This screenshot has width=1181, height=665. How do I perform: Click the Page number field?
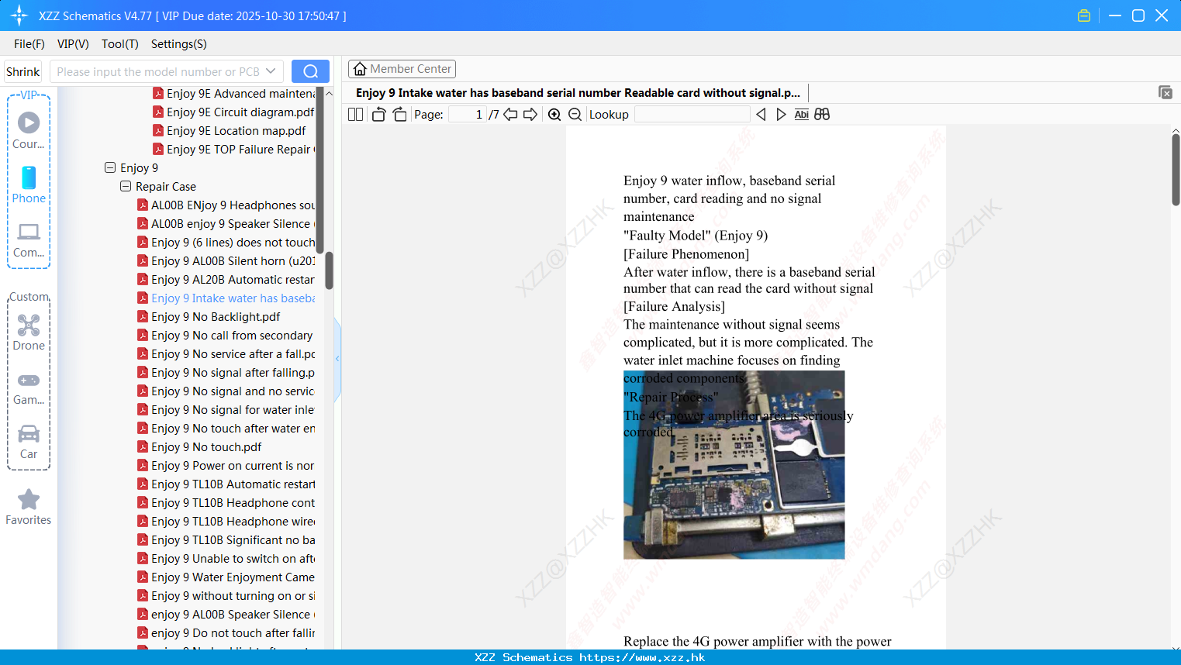[467, 114]
